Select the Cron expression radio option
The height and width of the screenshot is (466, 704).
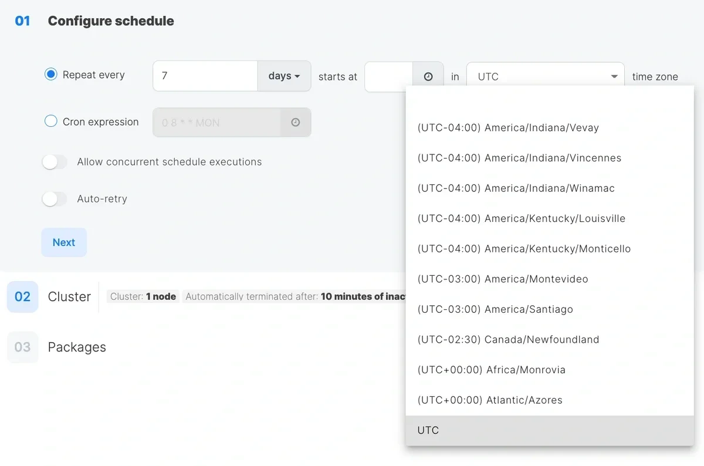[x=50, y=121]
